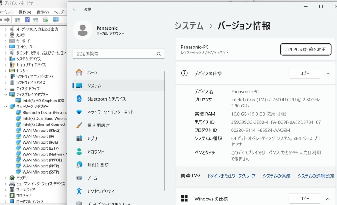Screen dimensions: 337x205
Task: Open ファイル(F) menu in Device Manager
Action: coord(7,12)
